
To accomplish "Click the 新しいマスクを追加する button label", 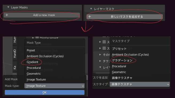I will [x=127, y=17].
